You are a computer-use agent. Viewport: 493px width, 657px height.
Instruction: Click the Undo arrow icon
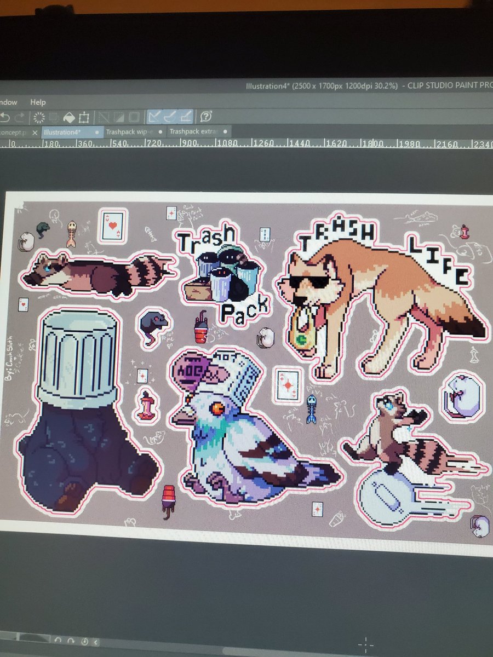pyautogui.click(x=5, y=117)
